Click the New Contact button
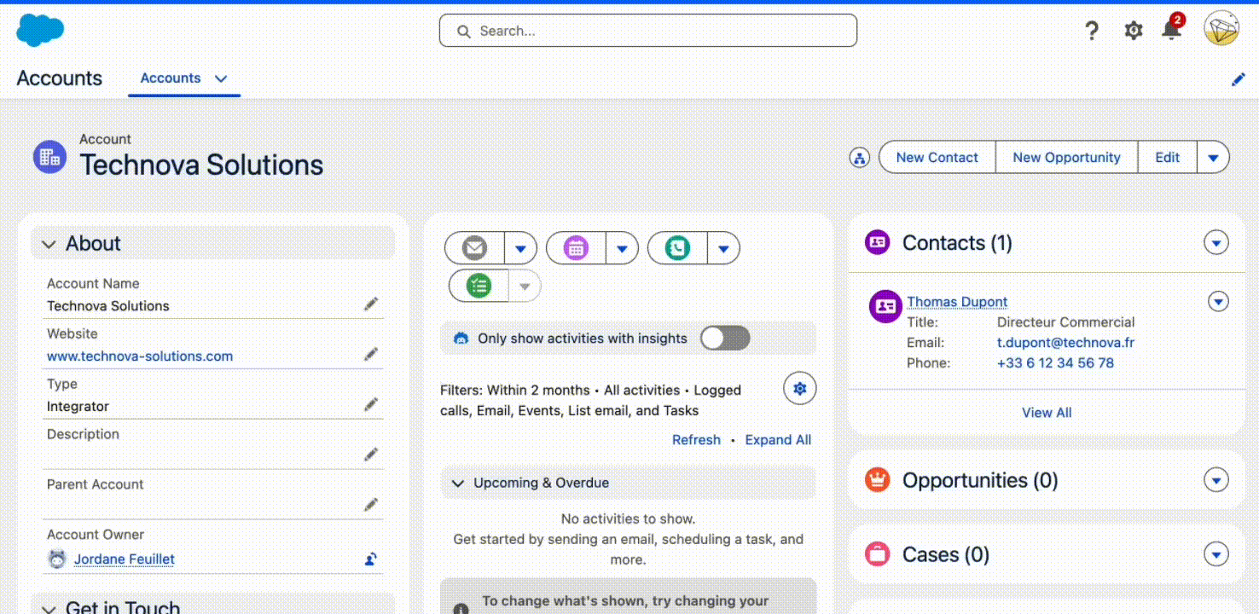The height and width of the screenshot is (614, 1259). pos(937,158)
